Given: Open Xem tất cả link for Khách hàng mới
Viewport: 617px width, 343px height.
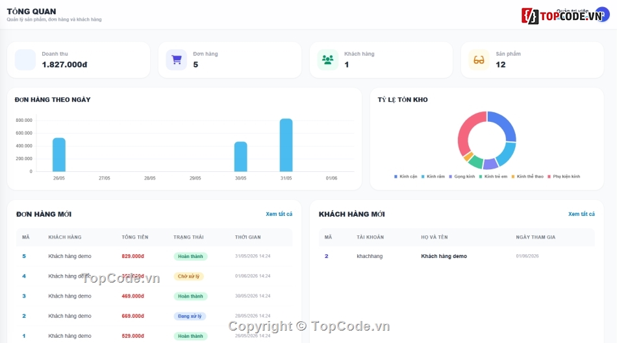Looking at the screenshot, I should (x=581, y=214).
